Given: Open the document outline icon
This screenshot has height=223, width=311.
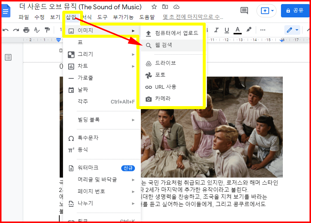Looking at the screenshot, I should (x=8, y=57).
